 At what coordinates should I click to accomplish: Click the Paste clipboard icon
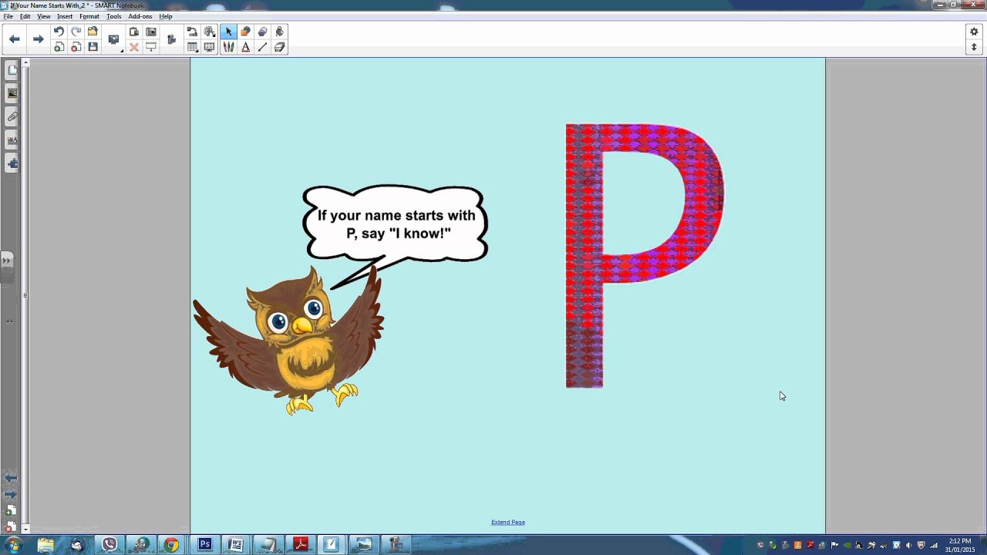pyautogui.click(x=134, y=32)
